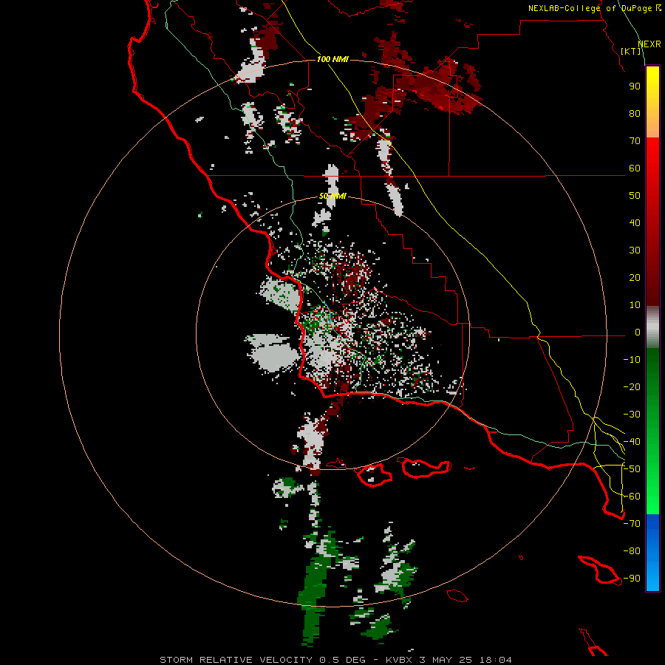Click the KVBX 3 MAY 25 18:04 timestamp

tap(449, 660)
